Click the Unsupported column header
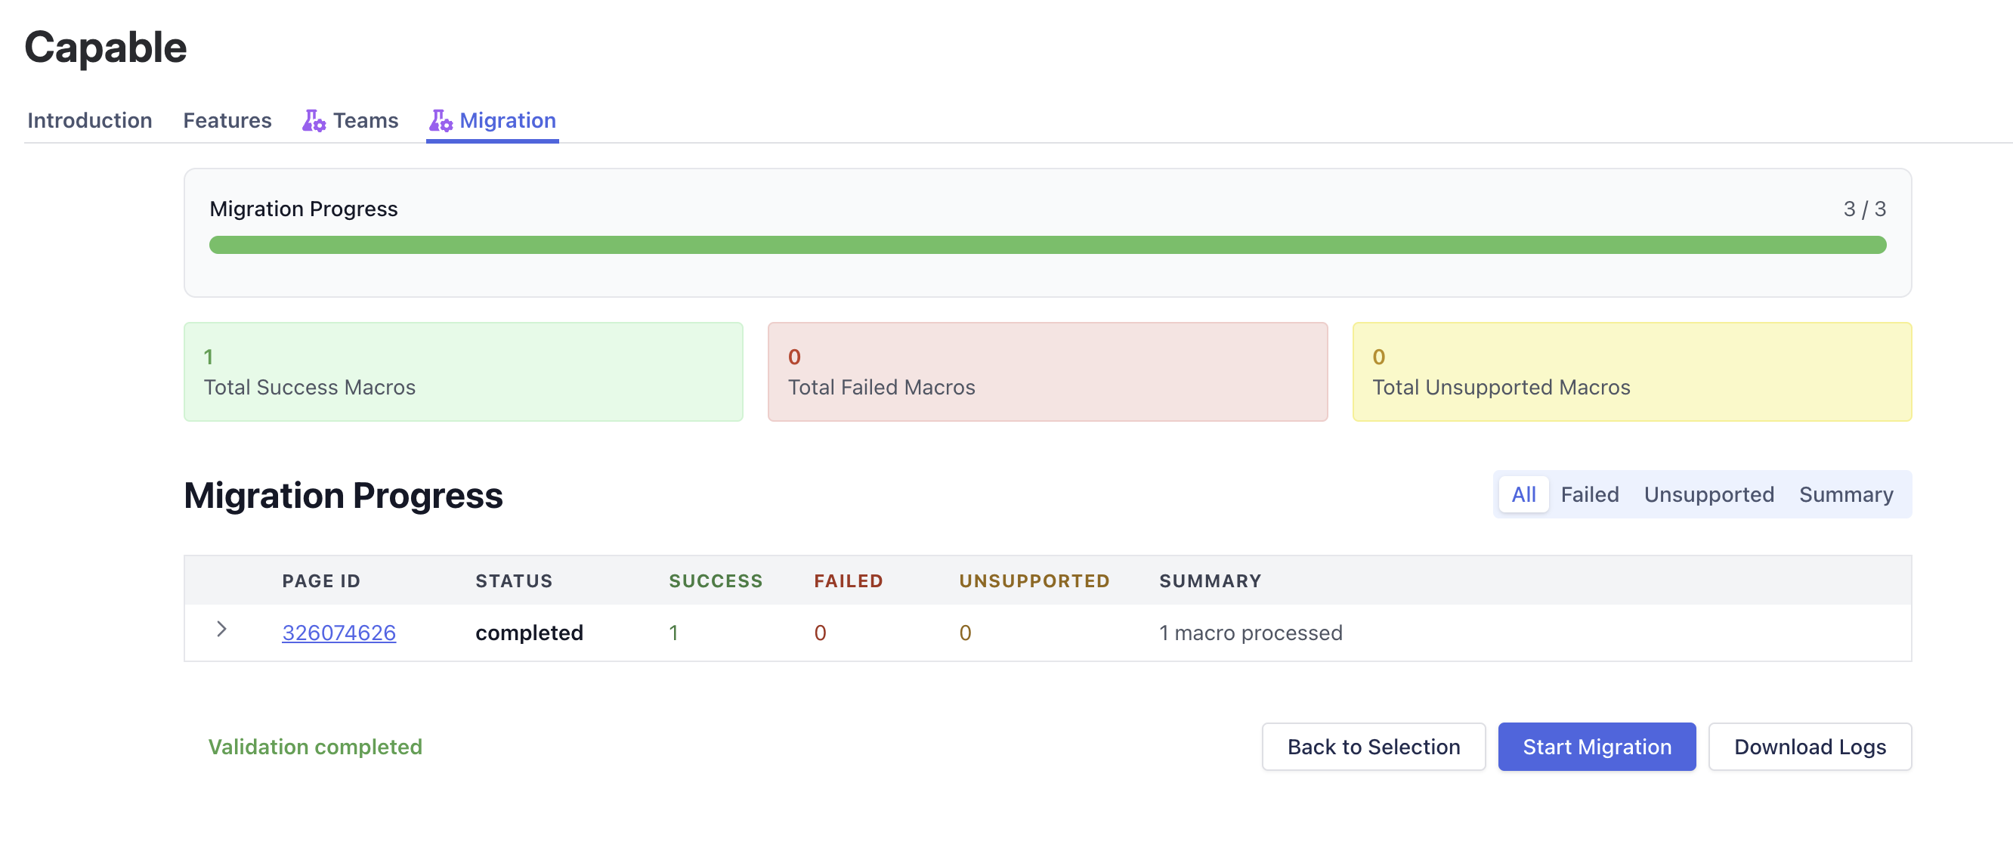Screen dimensions: 2013x851 (1034, 581)
